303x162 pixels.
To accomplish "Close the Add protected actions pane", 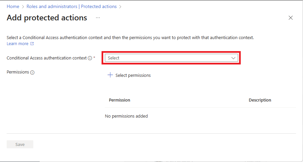I will [291, 18].
